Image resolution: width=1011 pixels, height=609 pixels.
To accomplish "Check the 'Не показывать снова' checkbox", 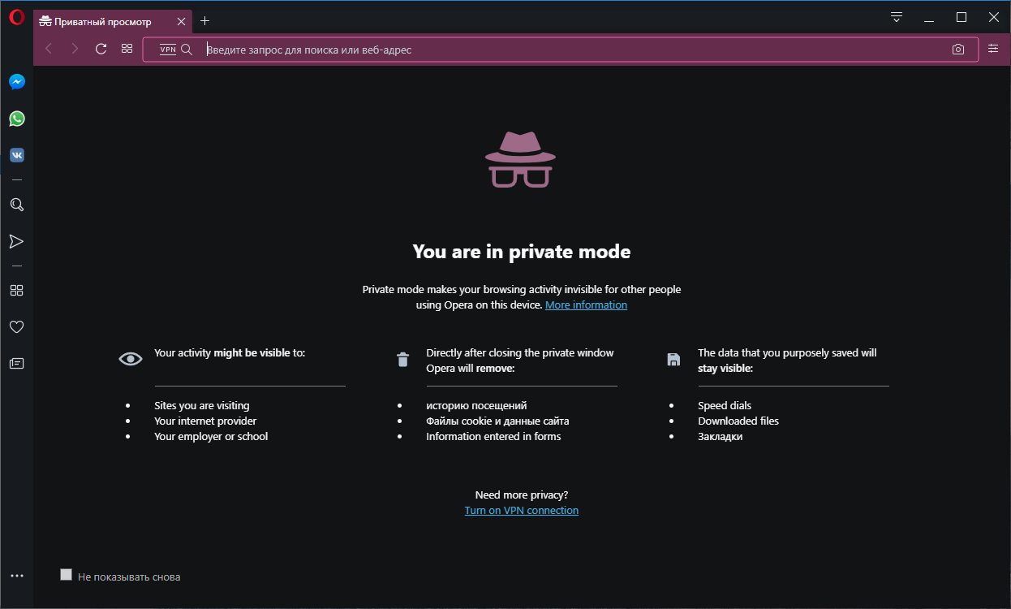I will (67, 575).
